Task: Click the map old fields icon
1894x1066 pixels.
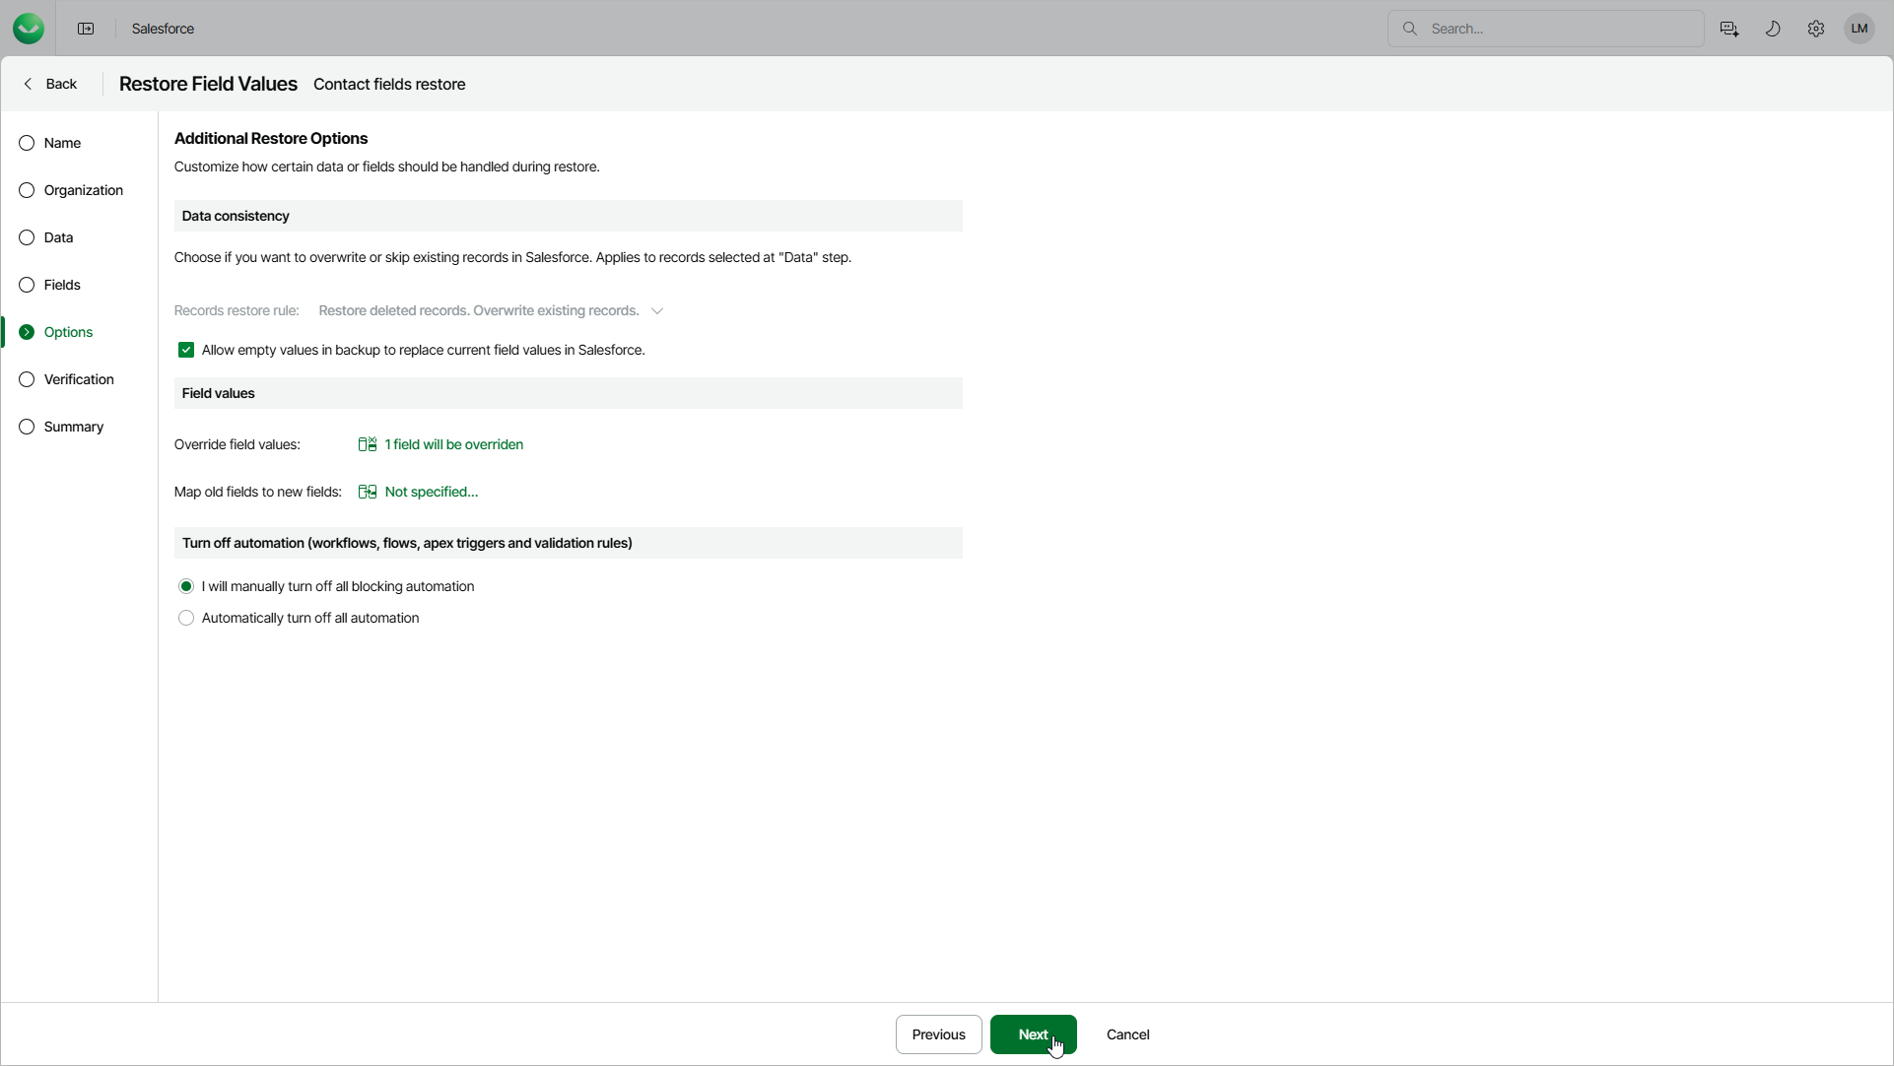Action: click(x=367, y=492)
